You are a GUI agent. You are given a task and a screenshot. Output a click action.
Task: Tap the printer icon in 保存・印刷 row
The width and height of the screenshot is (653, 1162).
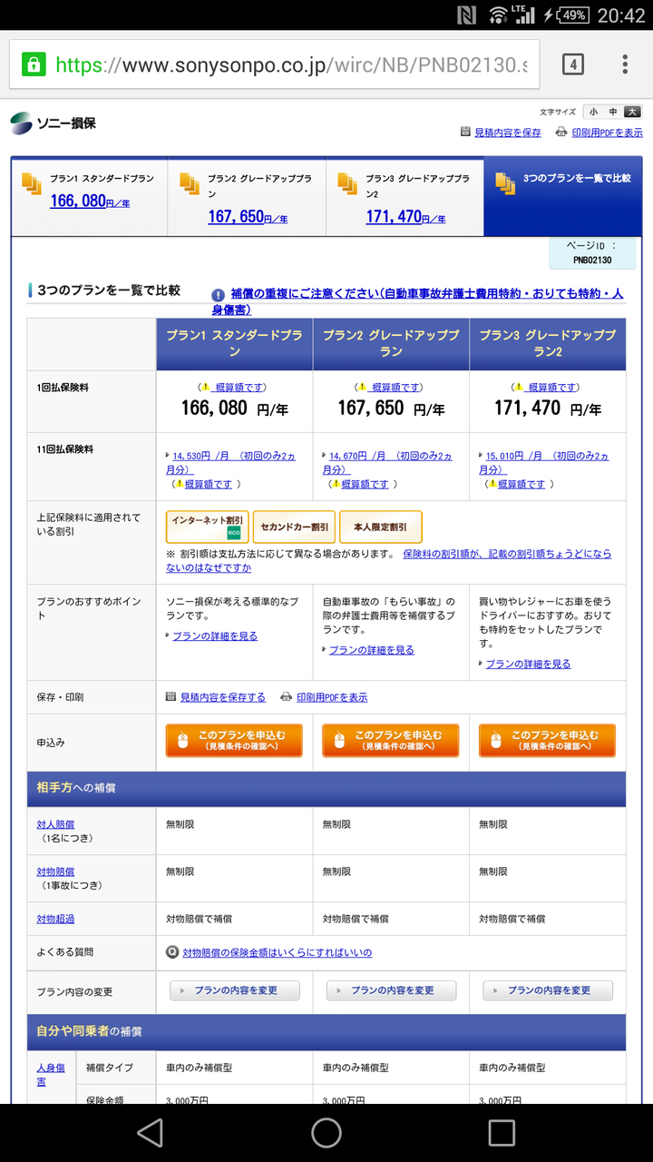[x=287, y=697]
